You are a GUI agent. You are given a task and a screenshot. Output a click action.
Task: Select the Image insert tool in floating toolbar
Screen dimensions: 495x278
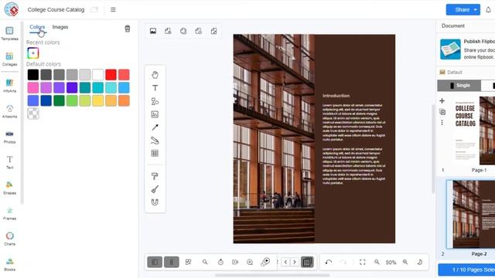pos(155,114)
